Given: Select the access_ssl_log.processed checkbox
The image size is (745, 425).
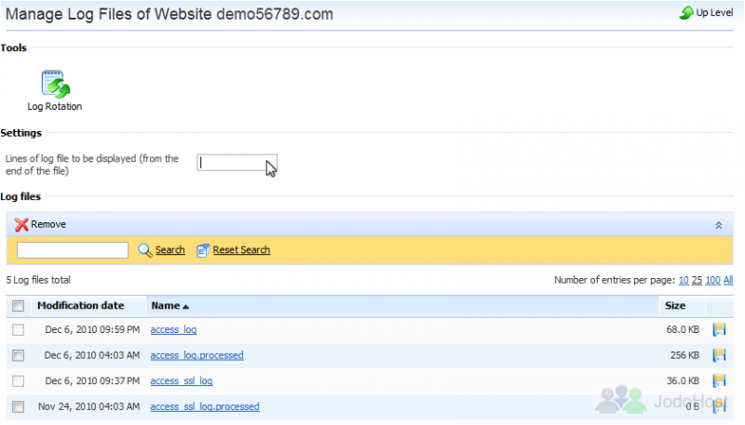Looking at the screenshot, I should point(18,406).
